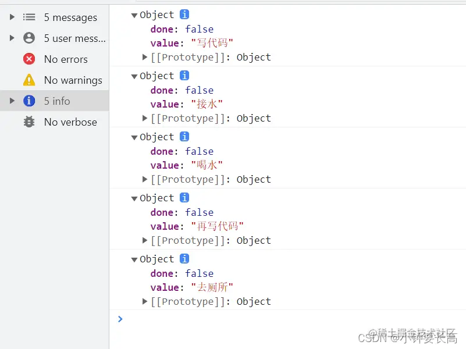Viewport: 466px width, 349px height.
Task: Select the 5 info filter
Action: click(x=55, y=101)
